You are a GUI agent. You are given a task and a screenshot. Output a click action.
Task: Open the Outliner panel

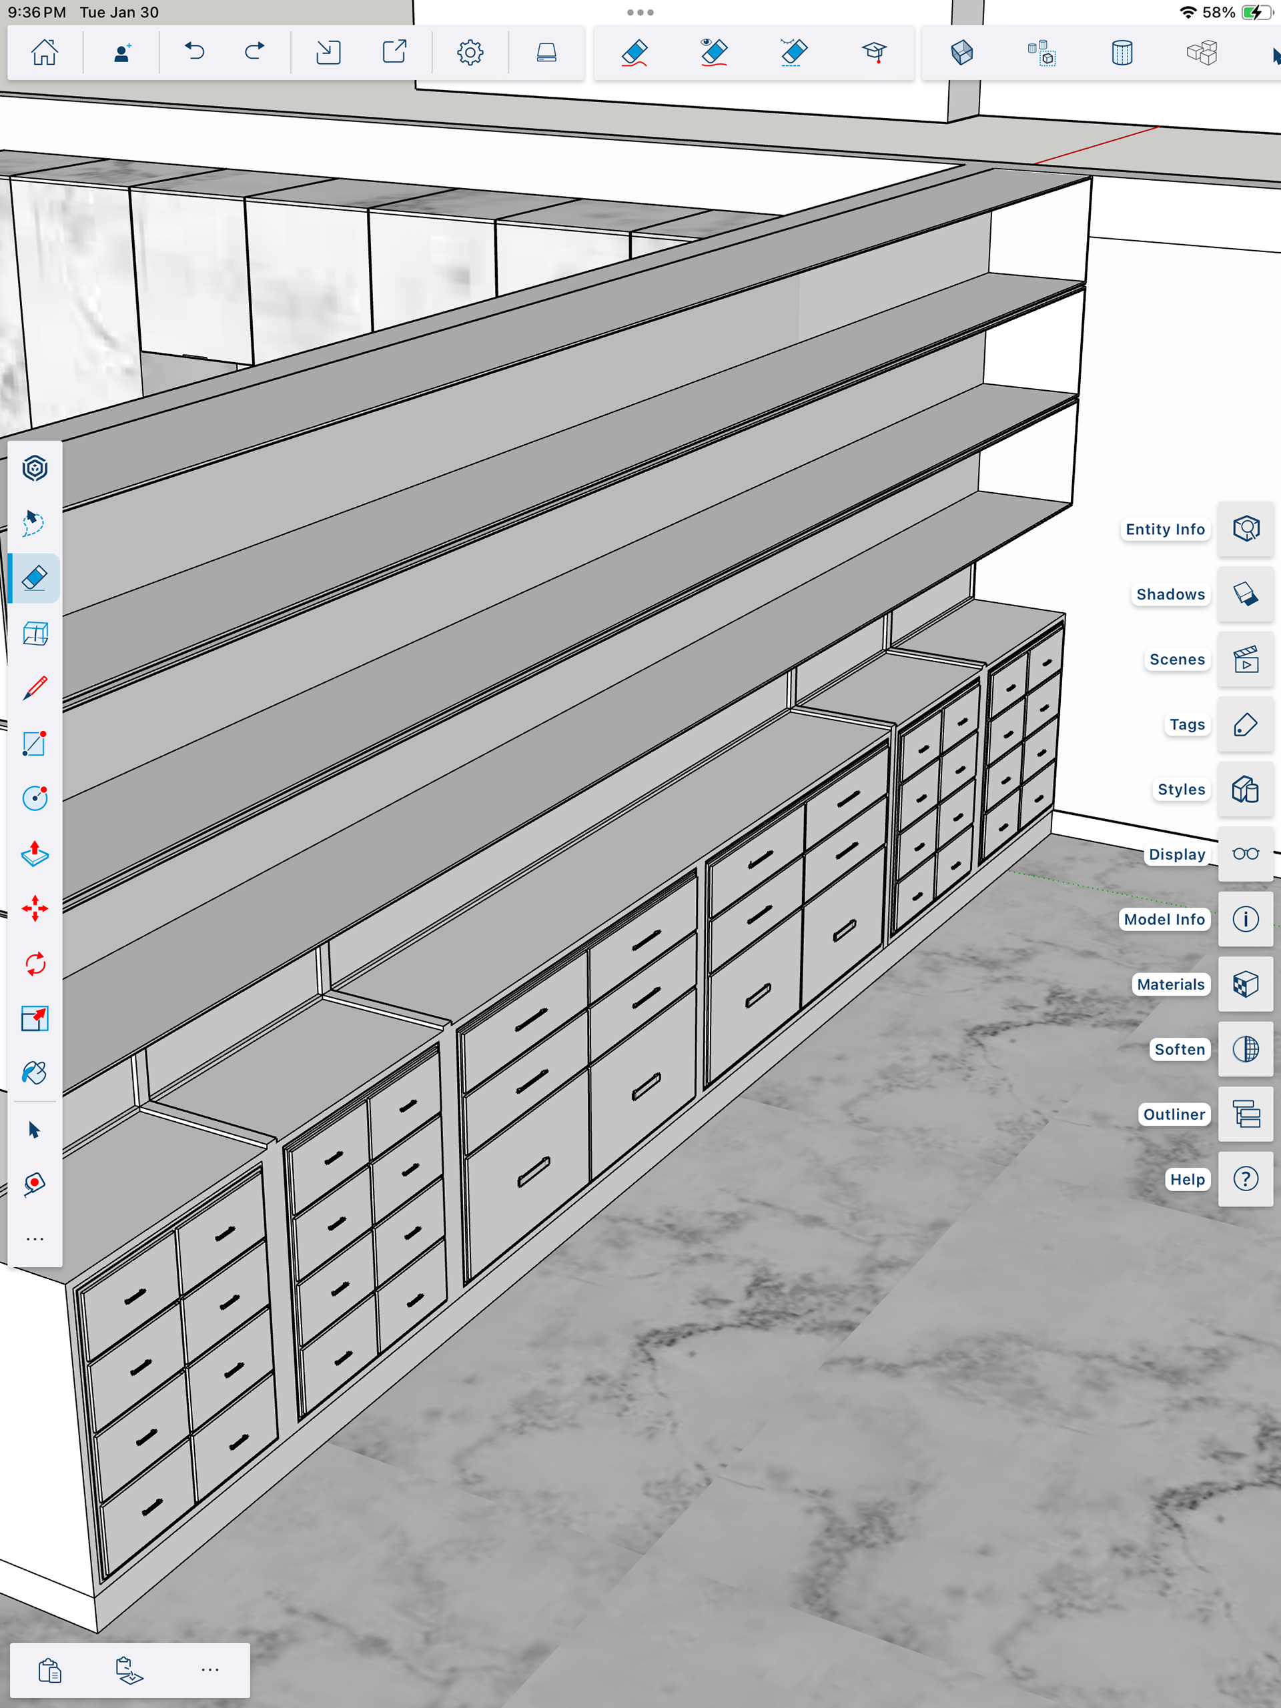[x=1245, y=1114]
